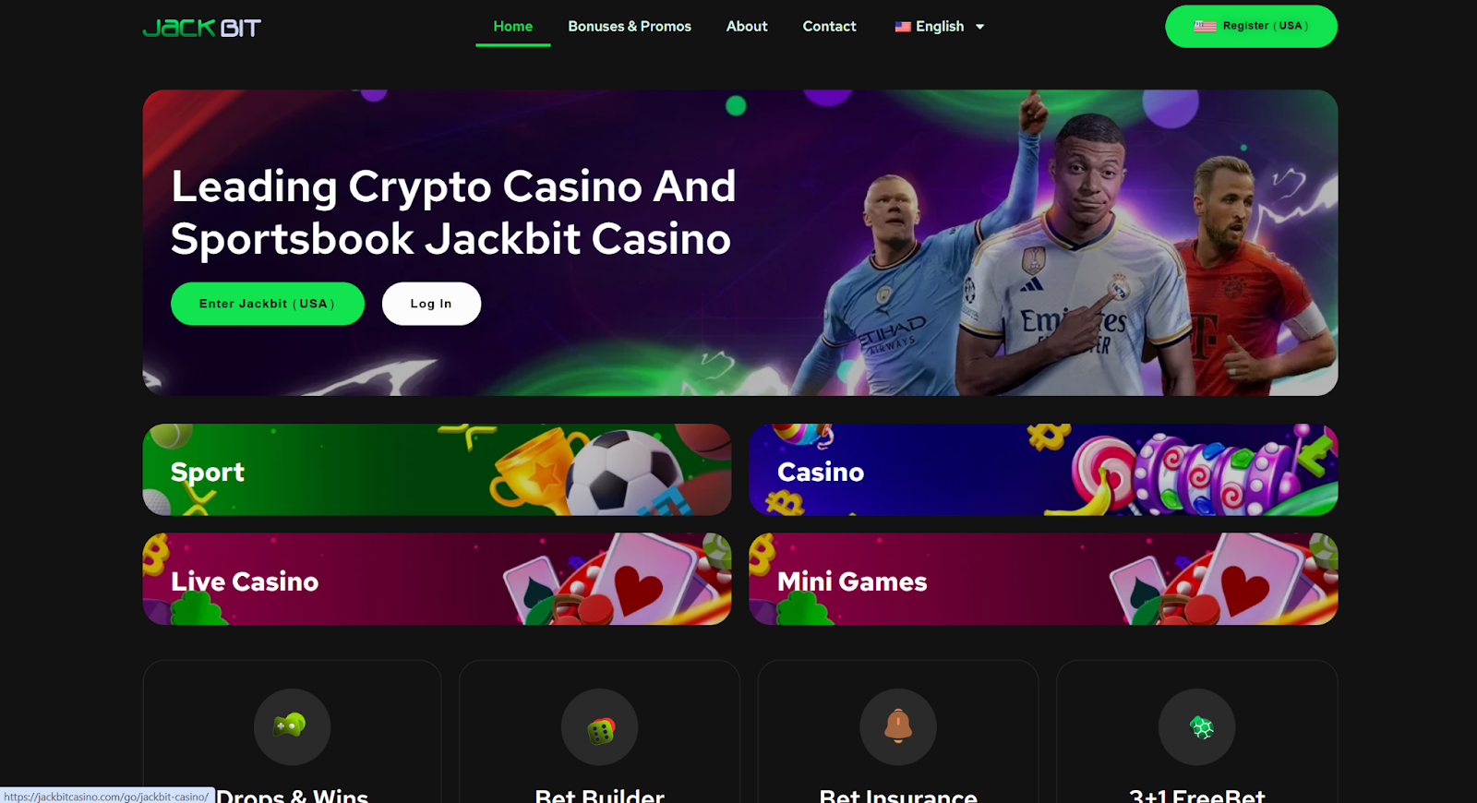The image size is (1477, 803).
Task: Open the Bonuses & Promos menu item
Action: [x=630, y=27]
